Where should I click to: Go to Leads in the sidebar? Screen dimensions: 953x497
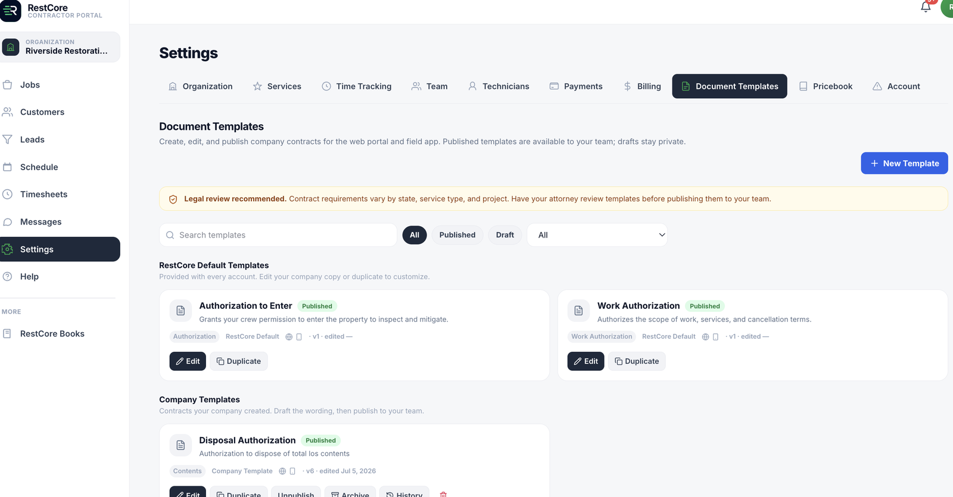60,139
